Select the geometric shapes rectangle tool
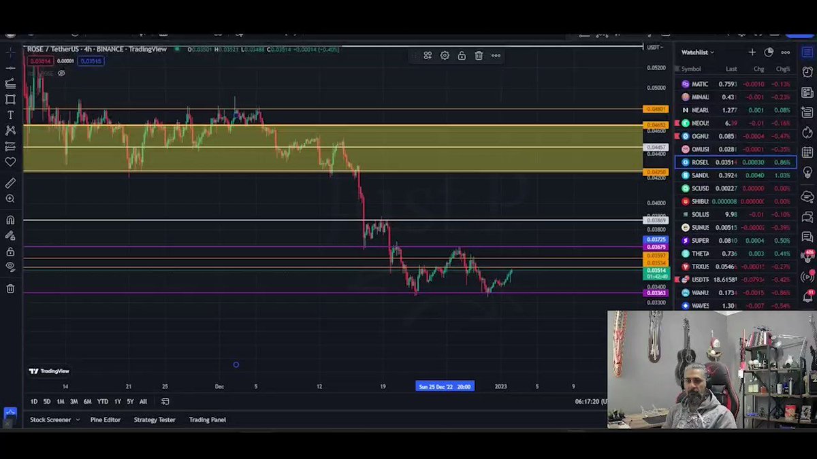Image resolution: width=817 pixels, height=459 pixels. [x=10, y=99]
